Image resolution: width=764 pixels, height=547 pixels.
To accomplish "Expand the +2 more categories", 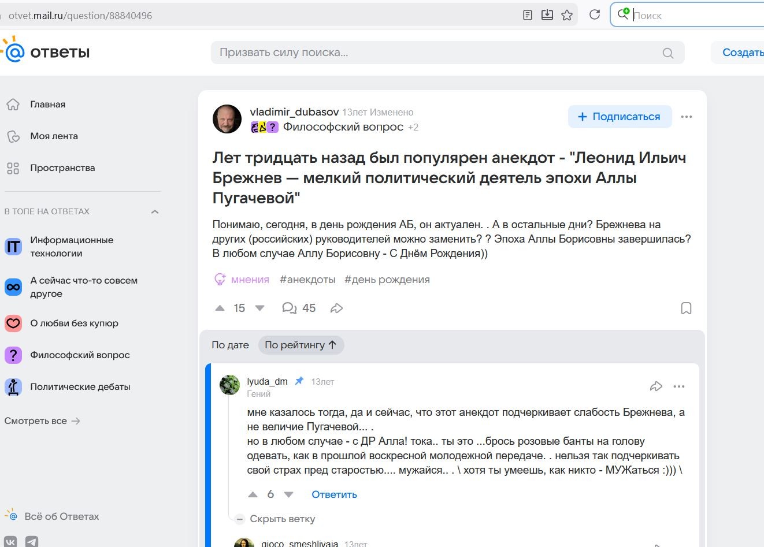I will point(413,127).
